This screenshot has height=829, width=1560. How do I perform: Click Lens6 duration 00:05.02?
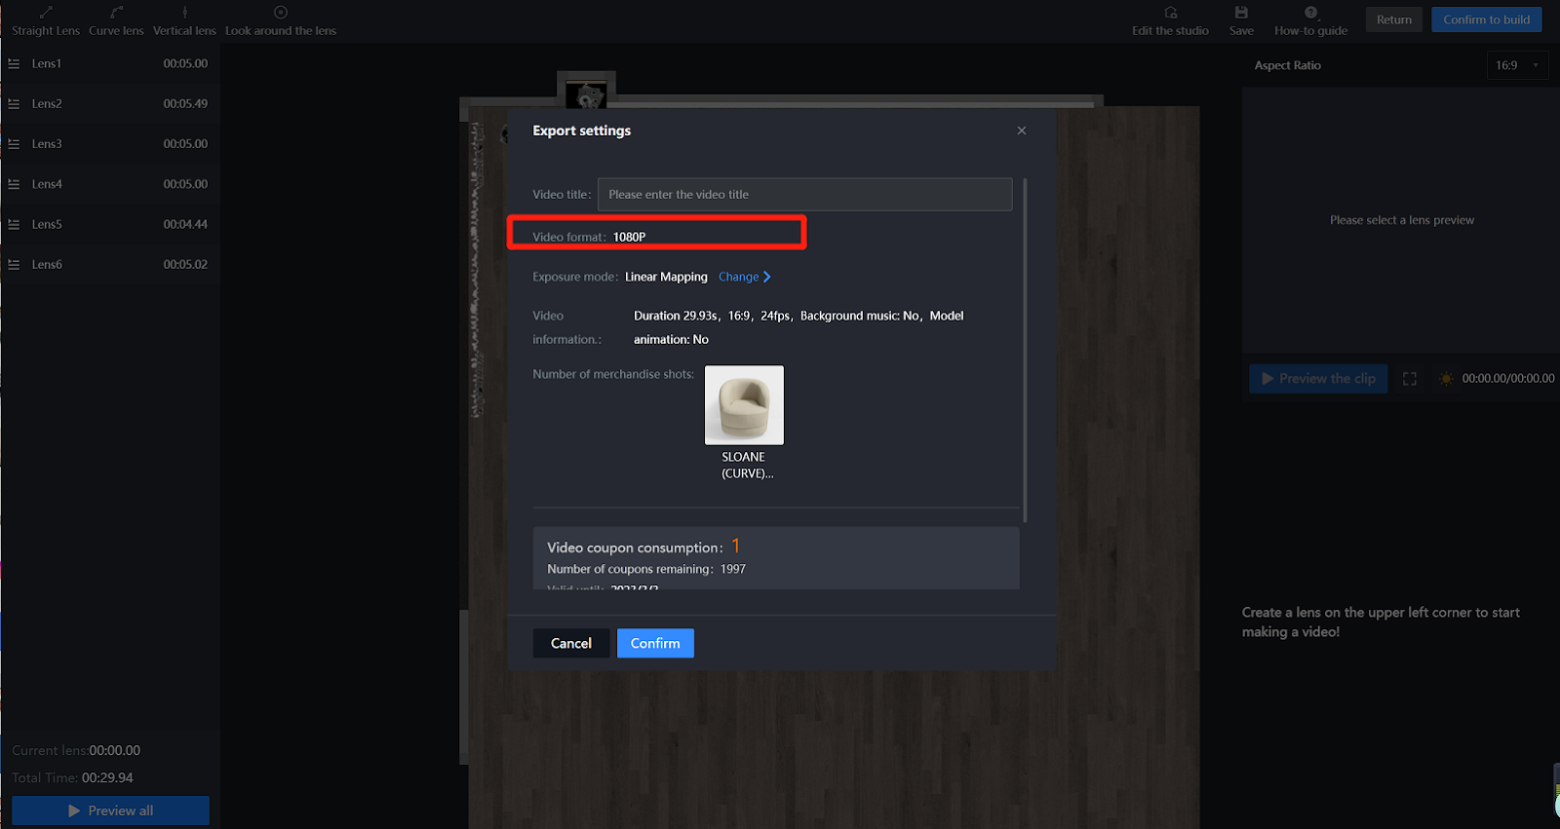[x=185, y=264]
